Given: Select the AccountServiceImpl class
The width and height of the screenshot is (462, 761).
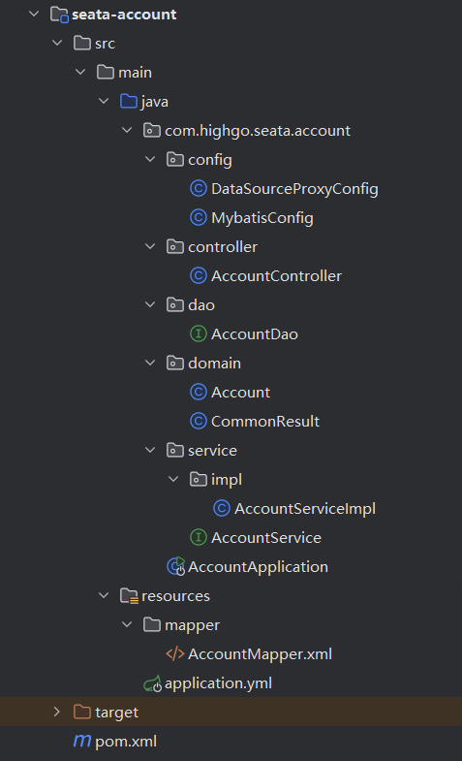Looking at the screenshot, I should click(305, 508).
